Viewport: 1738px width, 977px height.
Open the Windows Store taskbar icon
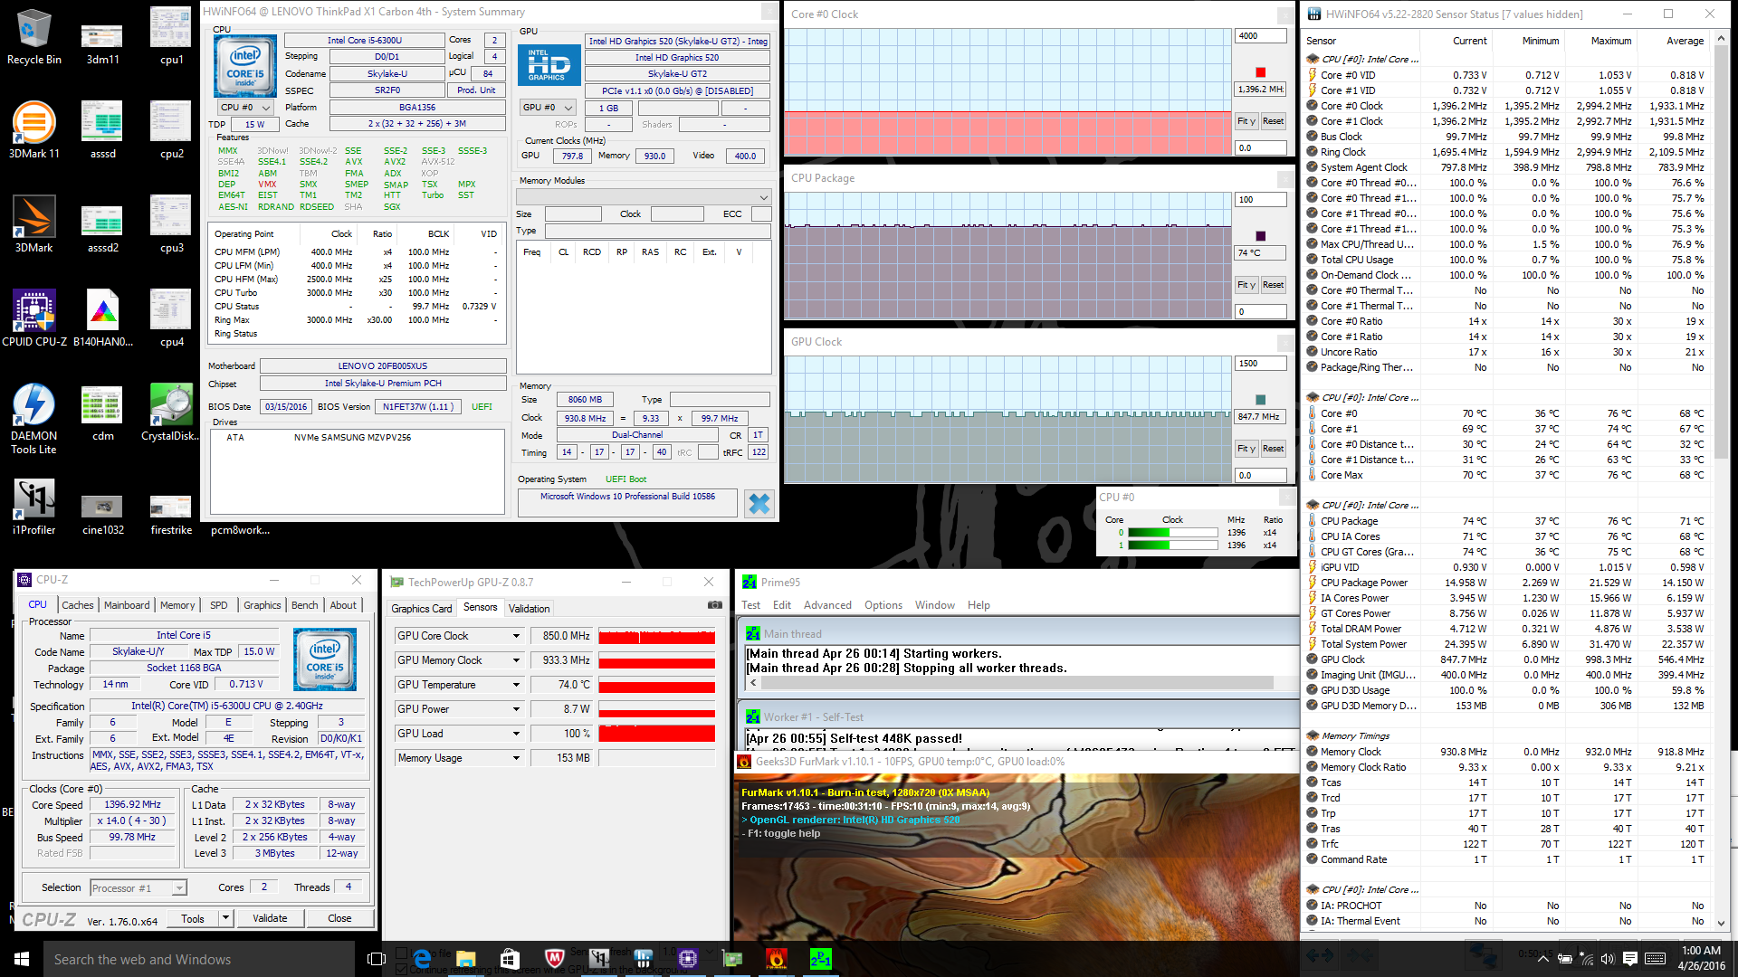coord(510,959)
